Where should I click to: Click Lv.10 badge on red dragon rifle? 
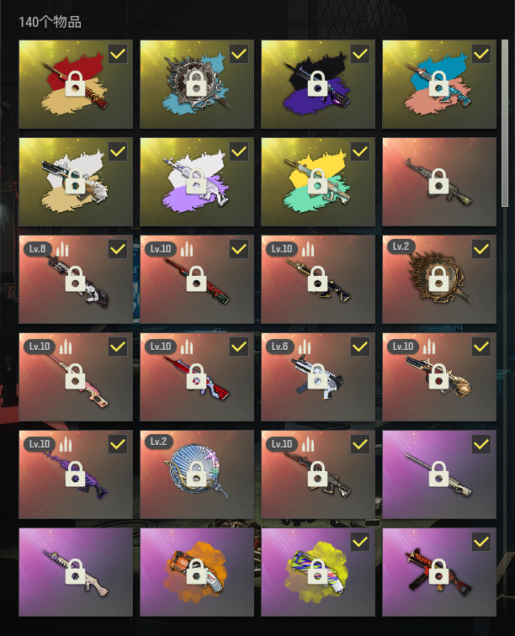click(x=161, y=249)
